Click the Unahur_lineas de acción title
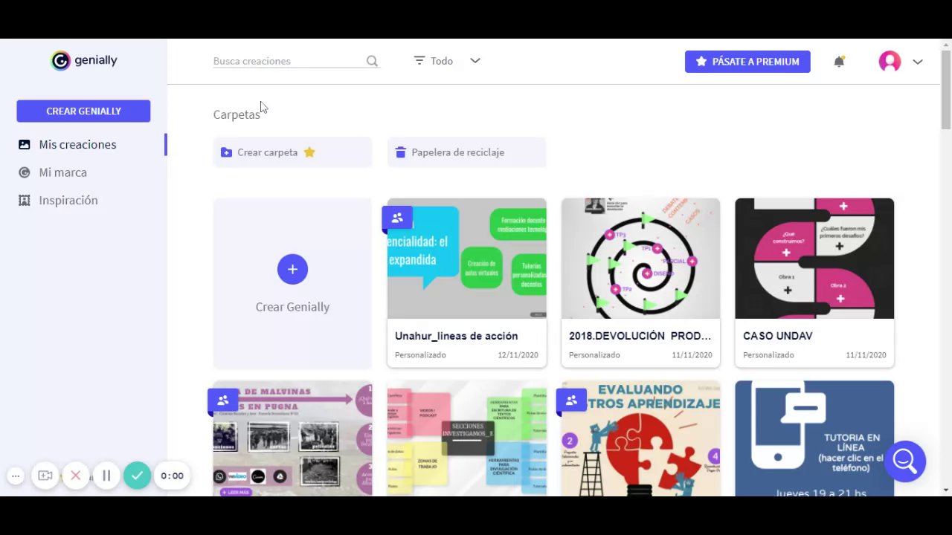The image size is (952, 535). pyautogui.click(x=456, y=336)
